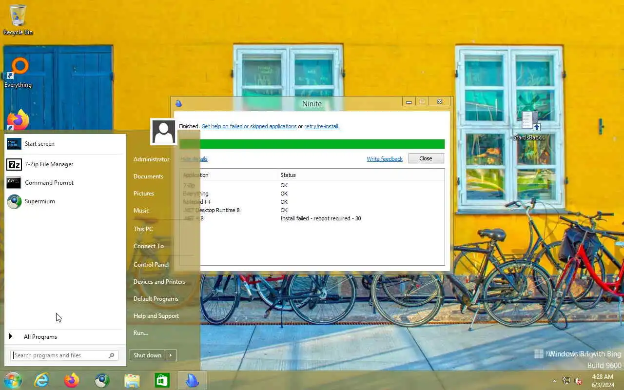The height and width of the screenshot is (390, 624).
Task: Open Pictures from Start menu
Action: coord(144,194)
